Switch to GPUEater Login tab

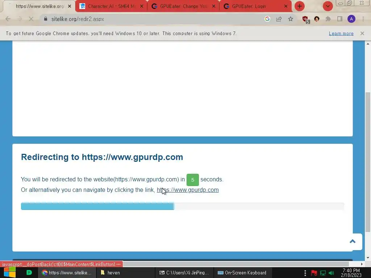pos(255,6)
